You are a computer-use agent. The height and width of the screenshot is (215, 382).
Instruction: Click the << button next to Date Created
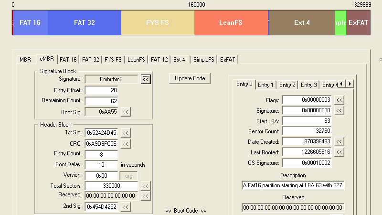[339, 141]
